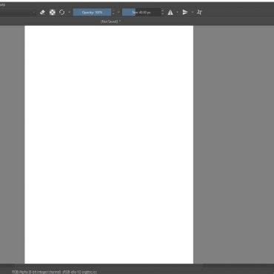Open dropdown arrow after the reload preset icon
The image size is (274, 274).
[x=70, y=12]
